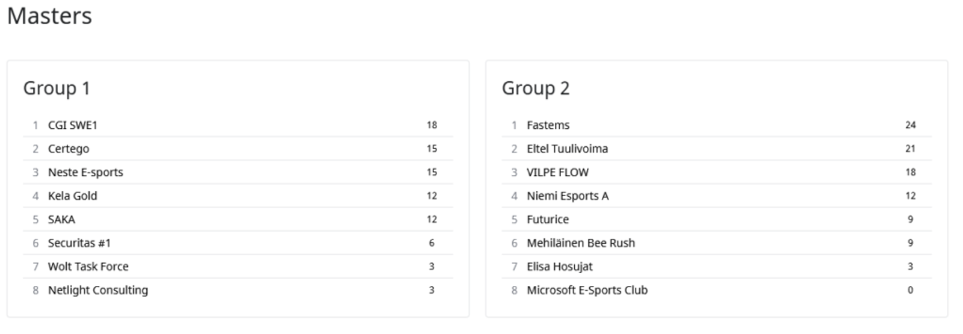Image resolution: width=963 pixels, height=334 pixels.
Task: Click the Elisa Hosujat team row
Action: 559,267
